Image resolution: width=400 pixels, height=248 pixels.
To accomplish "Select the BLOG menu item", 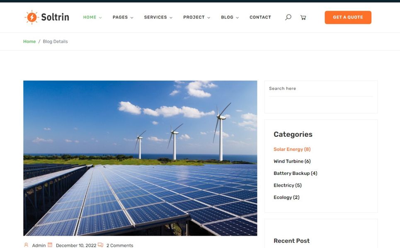I will (226, 17).
